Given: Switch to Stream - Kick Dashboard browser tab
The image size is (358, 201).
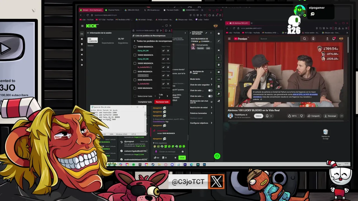Looking at the screenshot, I should click(x=91, y=10).
